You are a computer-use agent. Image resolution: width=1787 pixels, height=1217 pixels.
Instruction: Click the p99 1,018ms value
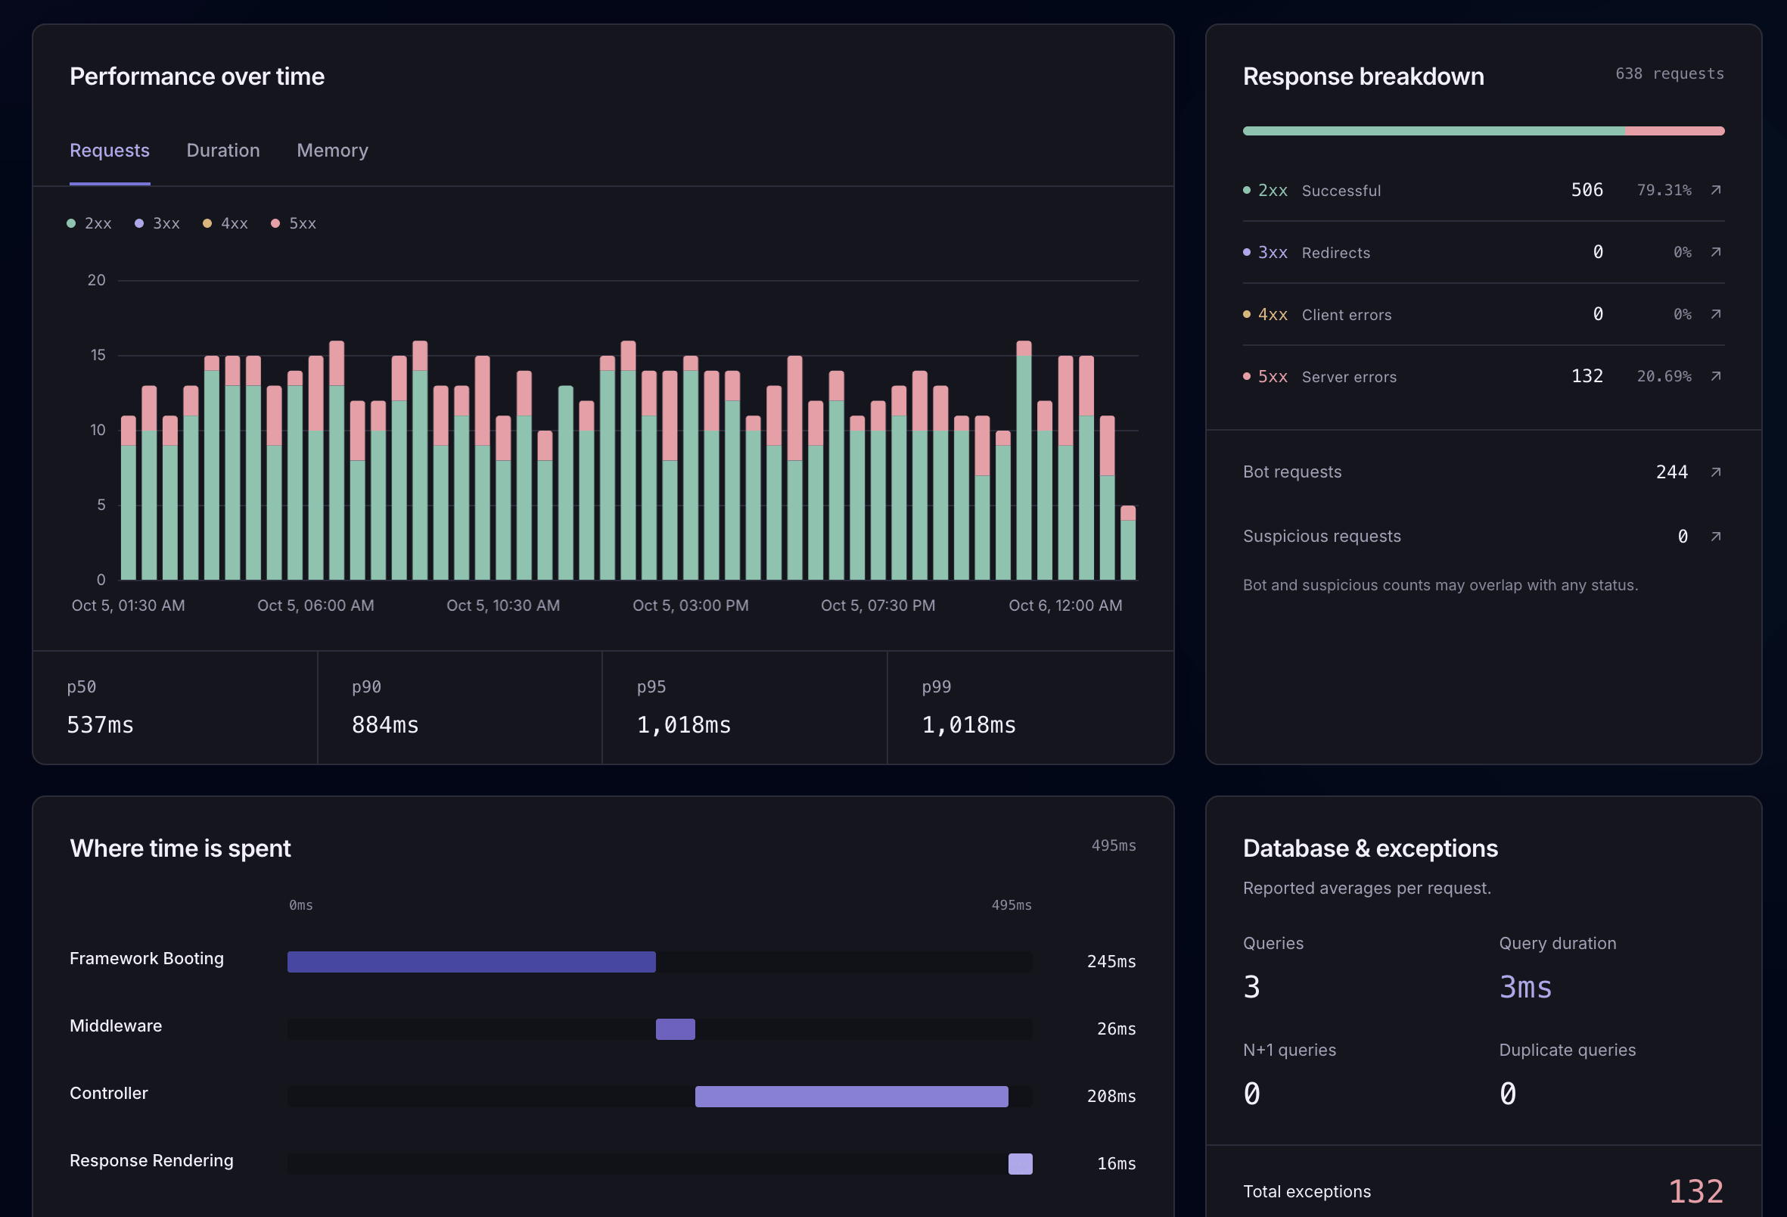(969, 724)
